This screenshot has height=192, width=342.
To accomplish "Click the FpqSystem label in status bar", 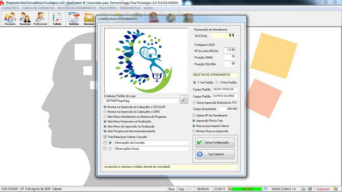I will (x=323, y=189).
